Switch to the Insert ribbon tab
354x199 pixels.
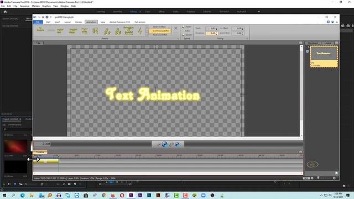(58, 22)
